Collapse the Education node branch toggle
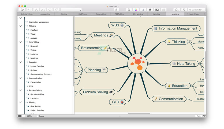This screenshot has width=224, height=129. 192,86
